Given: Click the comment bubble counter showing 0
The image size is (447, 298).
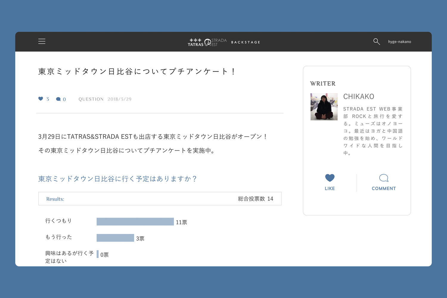Looking at the screenshot, I should coord(61,99).
